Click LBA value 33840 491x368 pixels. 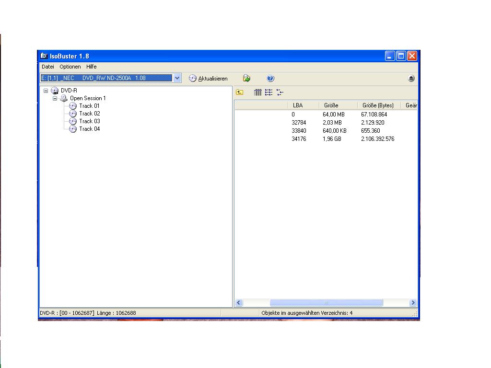coord(299,131)
